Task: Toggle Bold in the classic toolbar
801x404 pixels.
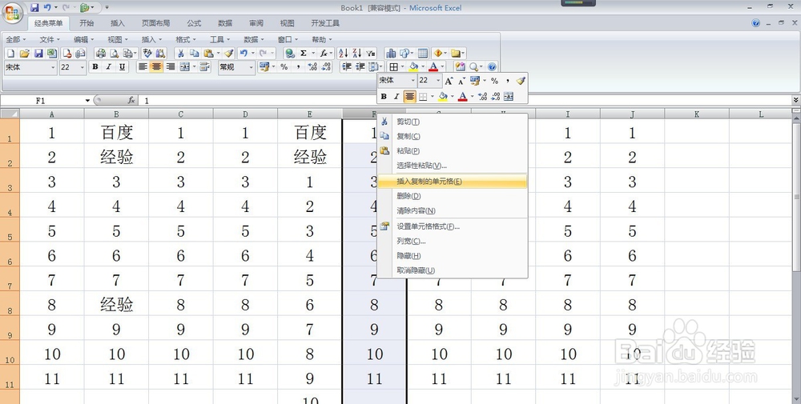Action: (95, 67)
